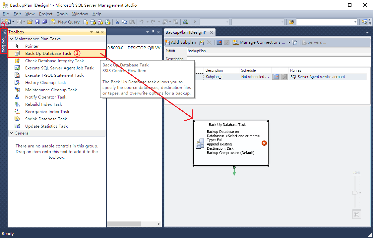Select Back Up Database Task in Toolbox
Image resolution: width=373 pixels, height=238 pixels.
[57, 54]
